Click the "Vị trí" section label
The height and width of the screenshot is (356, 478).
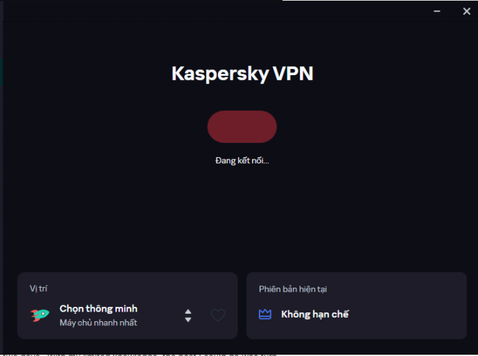(x=39, y=289)
